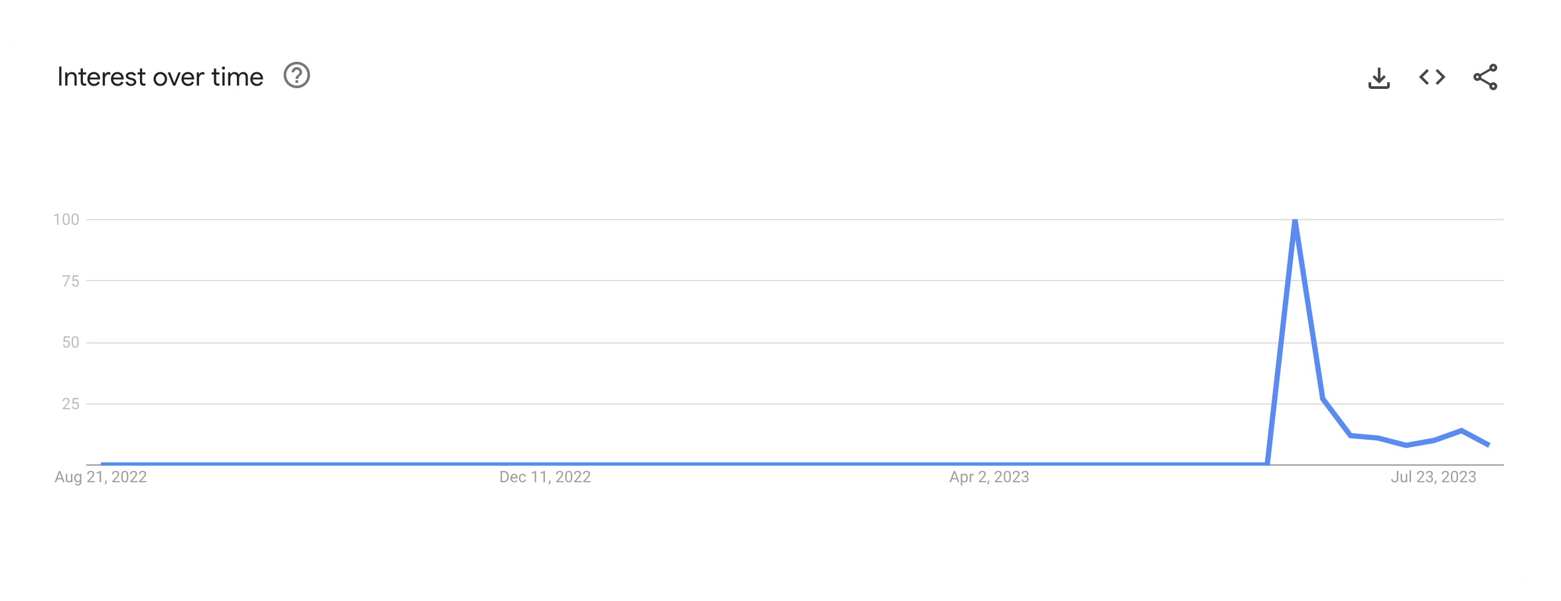Select the Jul 23, 2023 date label
Image resolution: width=1561 pixels, height=601 pixels.
(x=1434, y=477)
